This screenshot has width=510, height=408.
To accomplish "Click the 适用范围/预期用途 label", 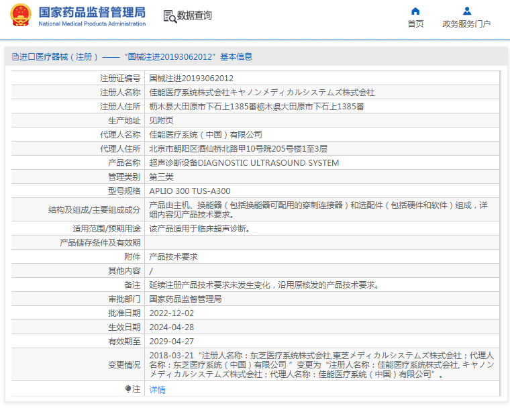I will click(106, 229).
